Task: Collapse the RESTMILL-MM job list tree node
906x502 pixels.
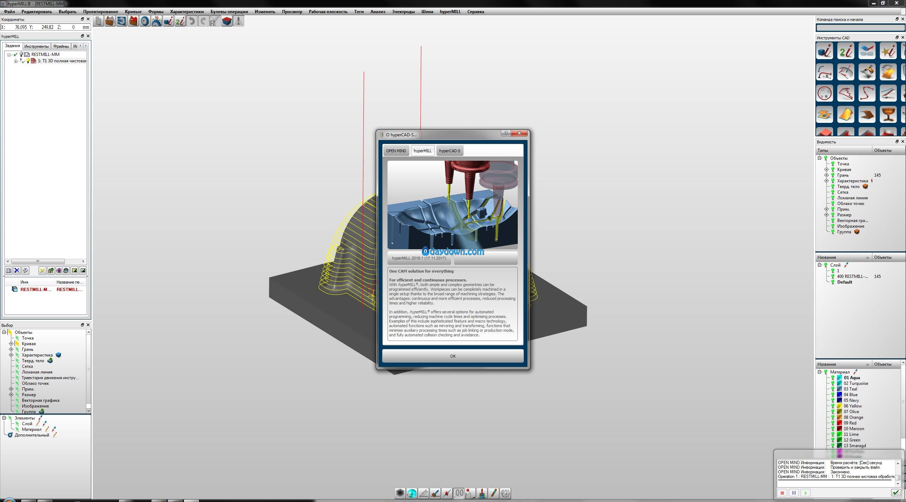Action: (x=9, y=55)
